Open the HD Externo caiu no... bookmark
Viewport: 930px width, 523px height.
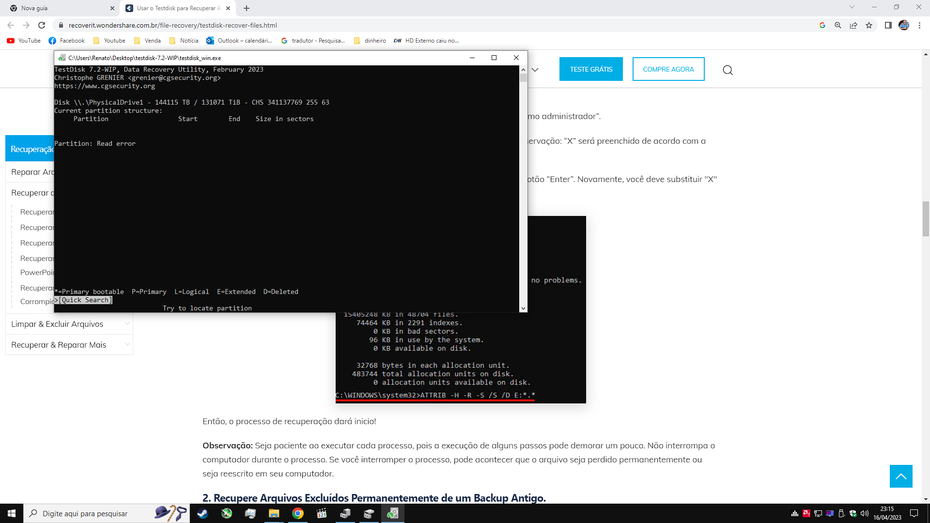pos(426,41)
